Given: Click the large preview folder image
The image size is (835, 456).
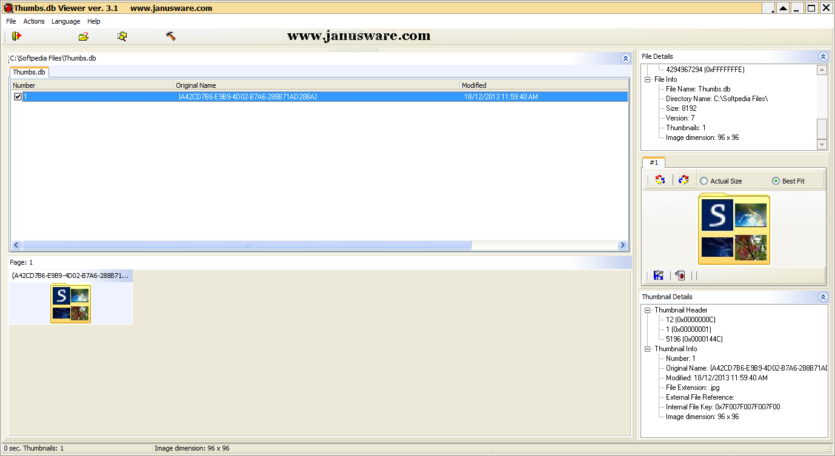Looking at the screenshot, I should pyautogui.click(x=734, y=229).
